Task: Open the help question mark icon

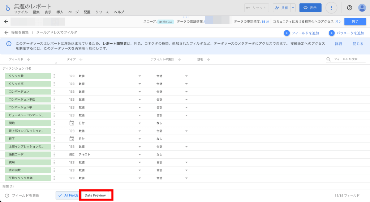Action: (x=349, y=8)
